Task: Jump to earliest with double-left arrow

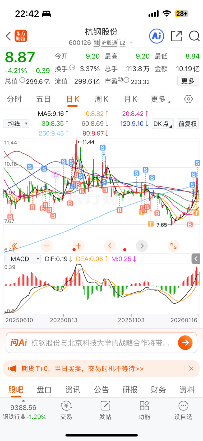Action: click(x=15, y=246)
